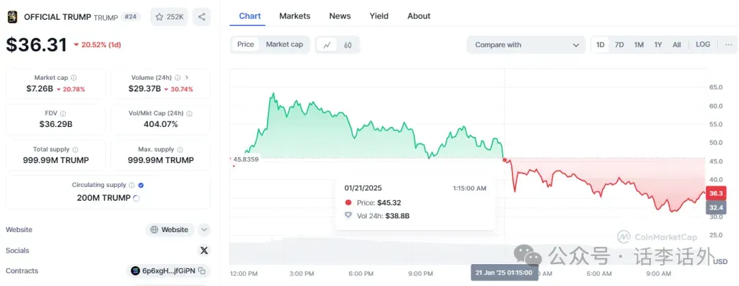
Task: Click the Website button
Action: coord(170,229)
